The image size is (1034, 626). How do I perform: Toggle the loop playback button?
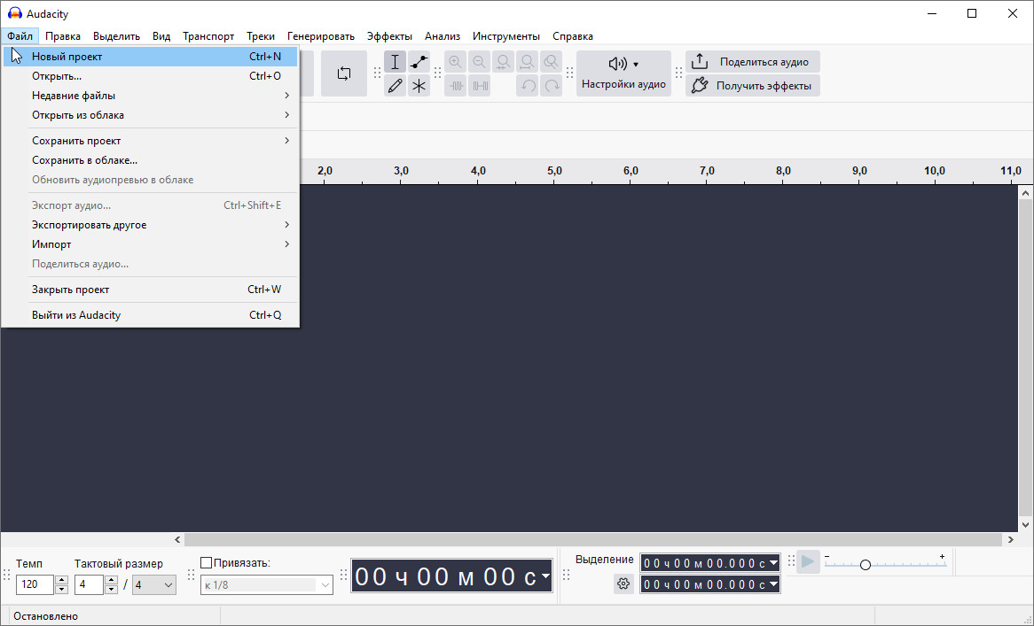[x=344, y=73]
